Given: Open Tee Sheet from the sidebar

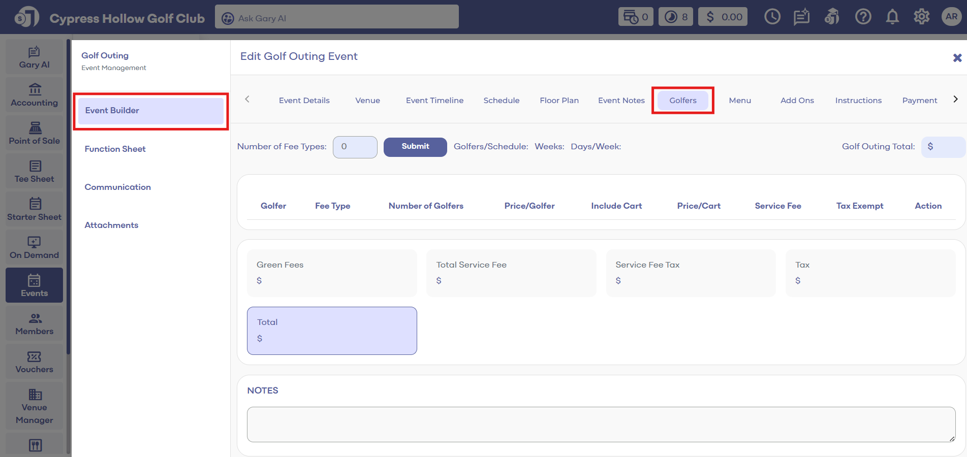Looking at the screenshot, I should (x=35, y=172).
